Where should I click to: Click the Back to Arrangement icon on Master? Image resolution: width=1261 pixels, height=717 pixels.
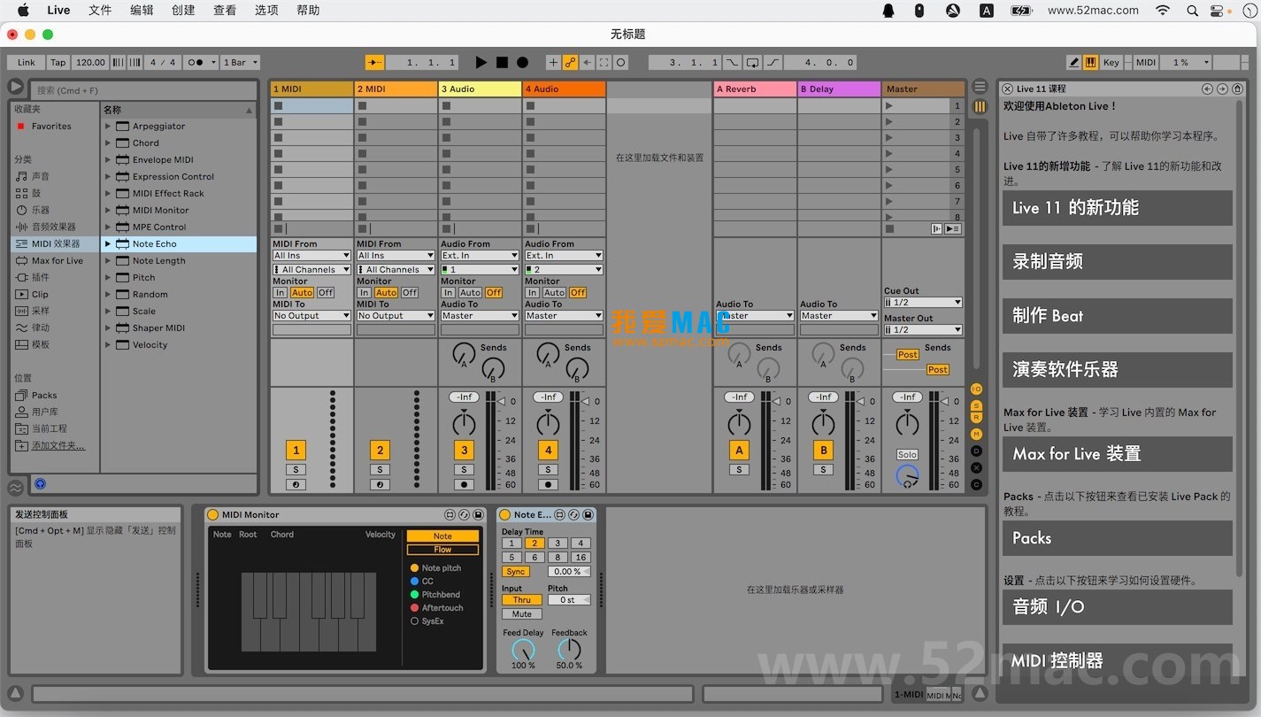tap(936, 228)
